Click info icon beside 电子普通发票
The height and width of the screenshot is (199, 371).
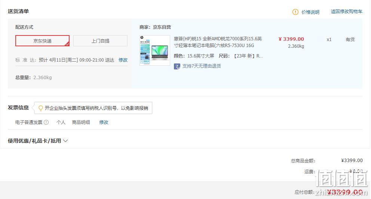pos(46,122)
